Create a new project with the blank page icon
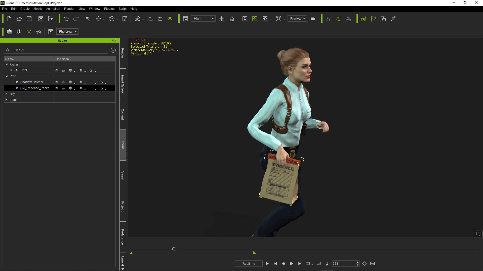Image resolution: width=483 pixels, height=271 pixels. coord(9,19)
